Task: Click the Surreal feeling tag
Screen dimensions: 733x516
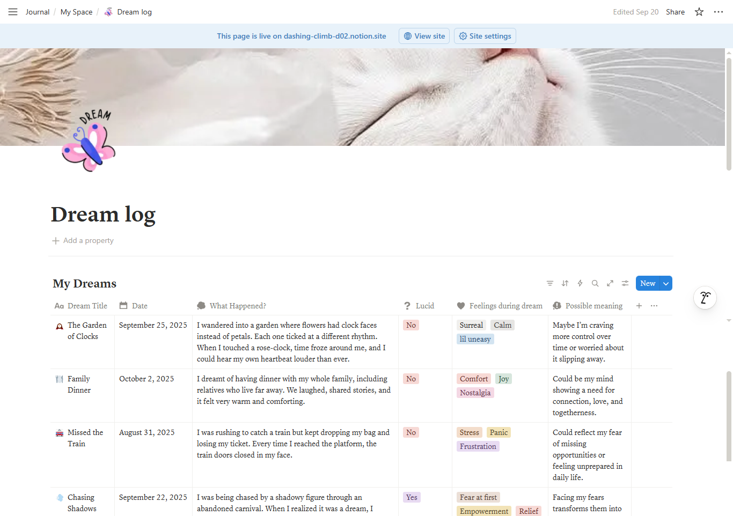Action: [x=471, y=325]
